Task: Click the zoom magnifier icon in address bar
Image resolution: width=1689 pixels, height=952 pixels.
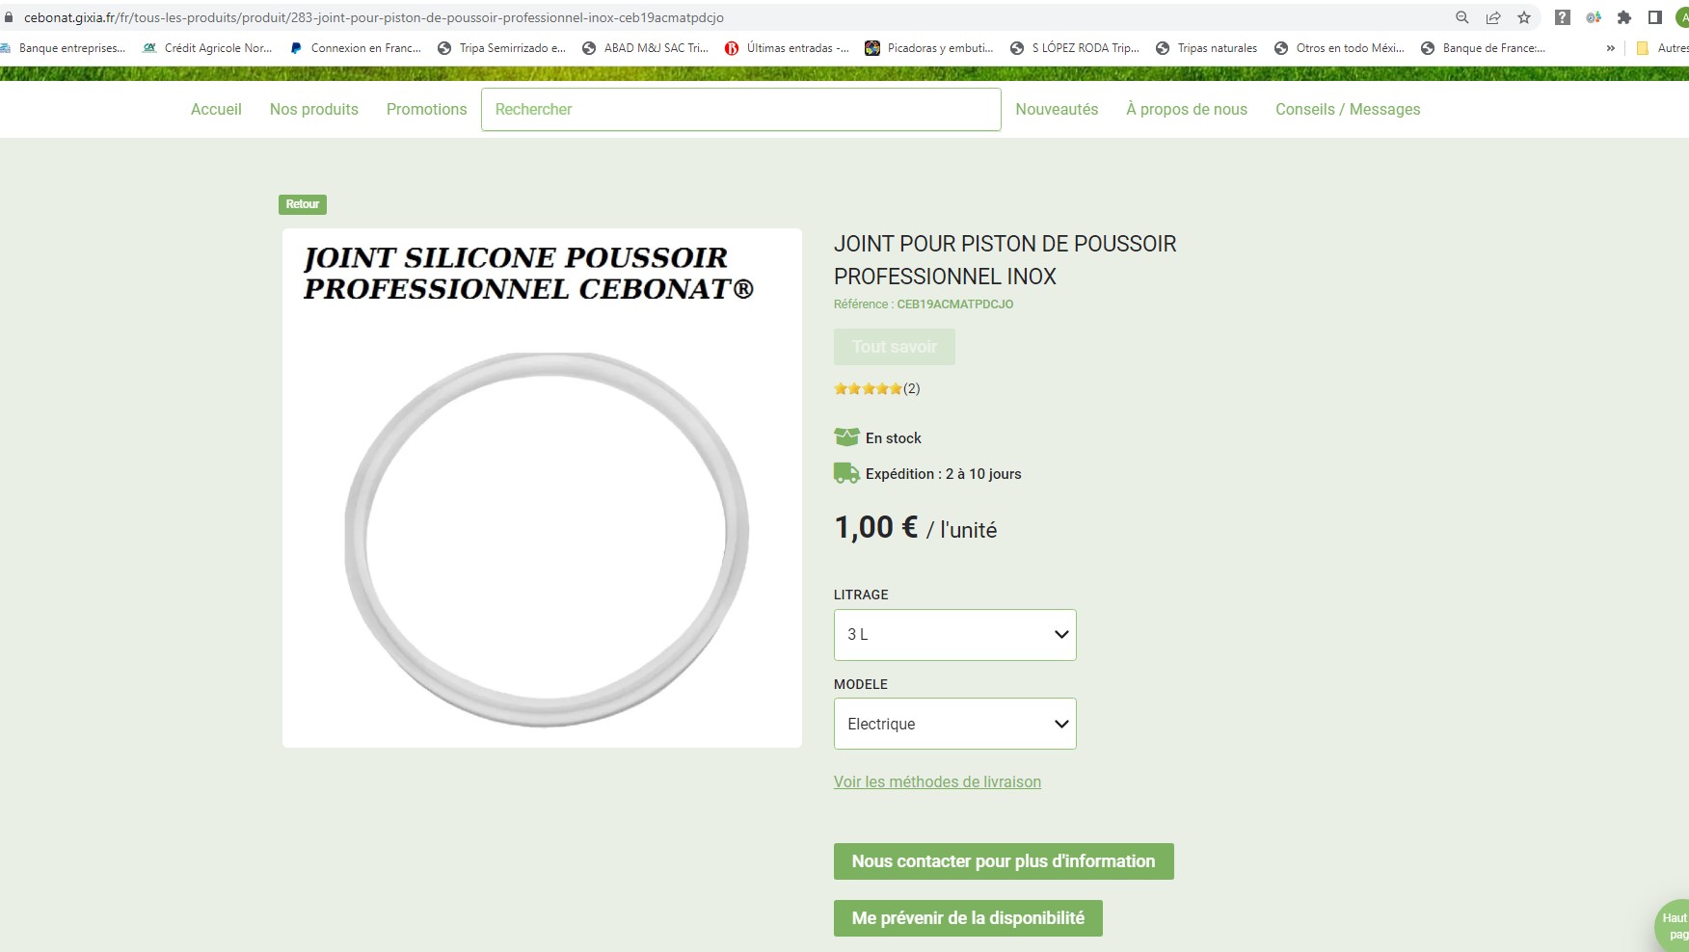Action: pos(1461,17)
